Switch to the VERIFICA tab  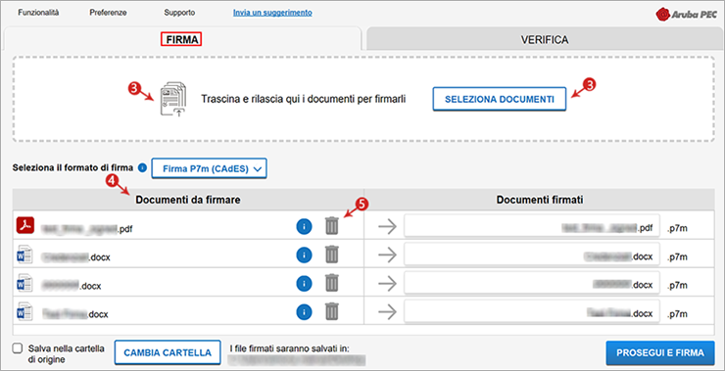click(x=544, y=40)
